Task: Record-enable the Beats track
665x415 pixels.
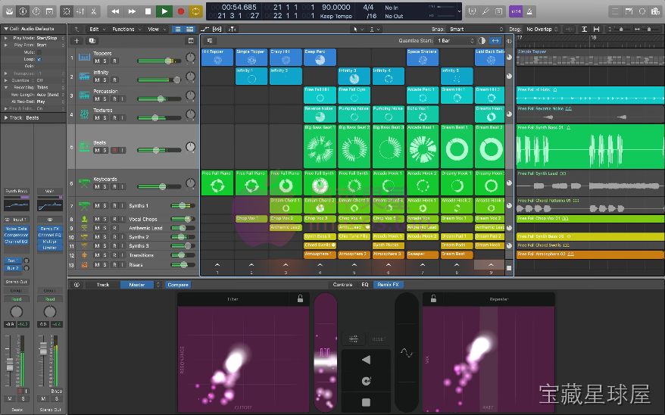Action: click(114, 151)
